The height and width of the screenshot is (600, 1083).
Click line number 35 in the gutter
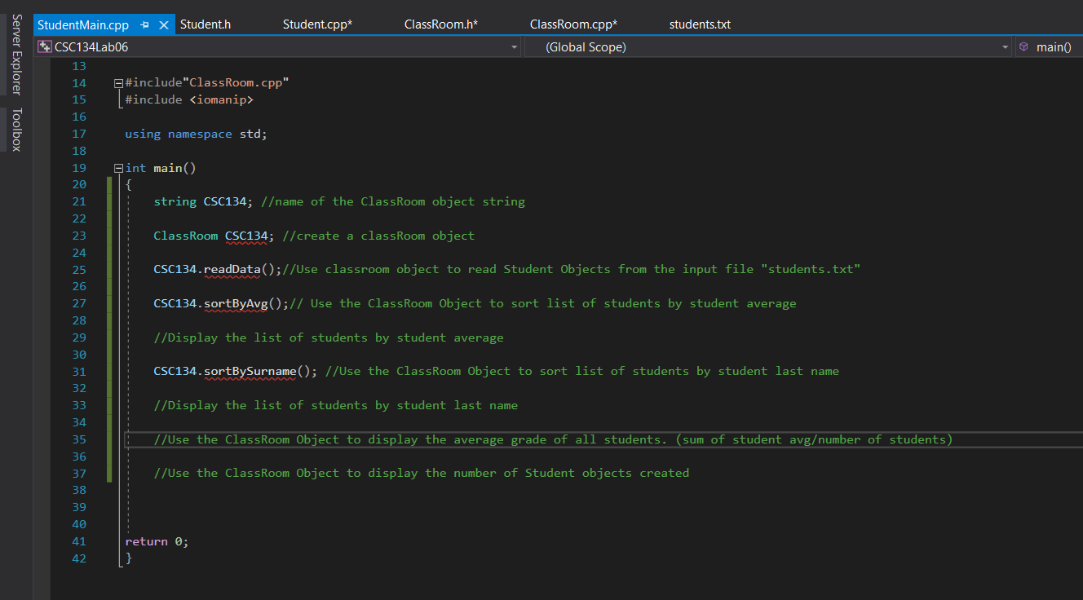[79, 439]
